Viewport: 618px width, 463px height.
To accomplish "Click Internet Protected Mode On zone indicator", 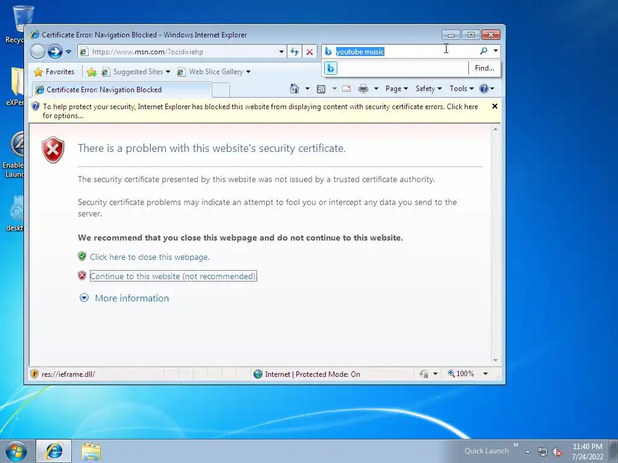I will pyautogui.click(x=307, y=374).
